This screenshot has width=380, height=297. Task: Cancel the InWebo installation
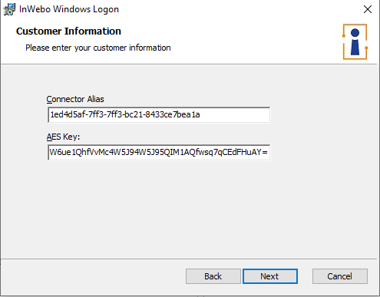(x=340, y=276)
